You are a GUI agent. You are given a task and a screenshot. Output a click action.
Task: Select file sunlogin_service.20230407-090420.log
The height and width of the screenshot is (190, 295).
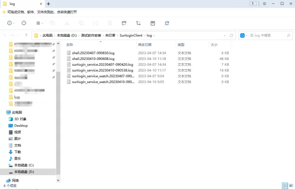(103, 65)
